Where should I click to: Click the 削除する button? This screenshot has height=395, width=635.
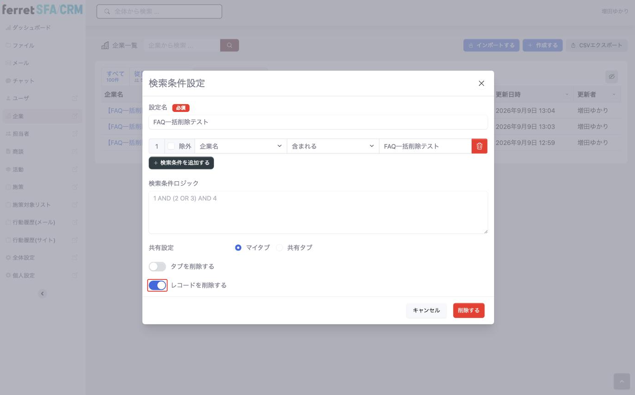468,311
